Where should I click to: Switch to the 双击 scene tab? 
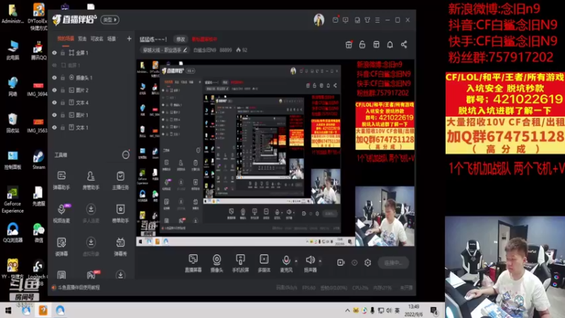coord(82,39)
